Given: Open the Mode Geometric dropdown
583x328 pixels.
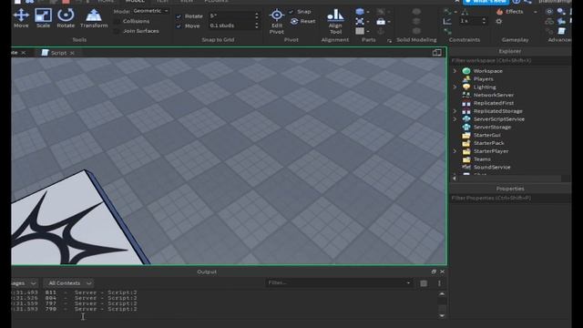Looking at the screenshot, I should click(150, 11).
